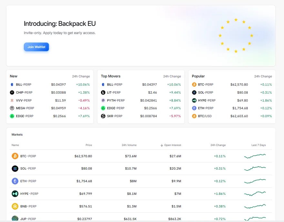
Task: Select MEGA-PERP in the New list
Action: coord(25,108)
